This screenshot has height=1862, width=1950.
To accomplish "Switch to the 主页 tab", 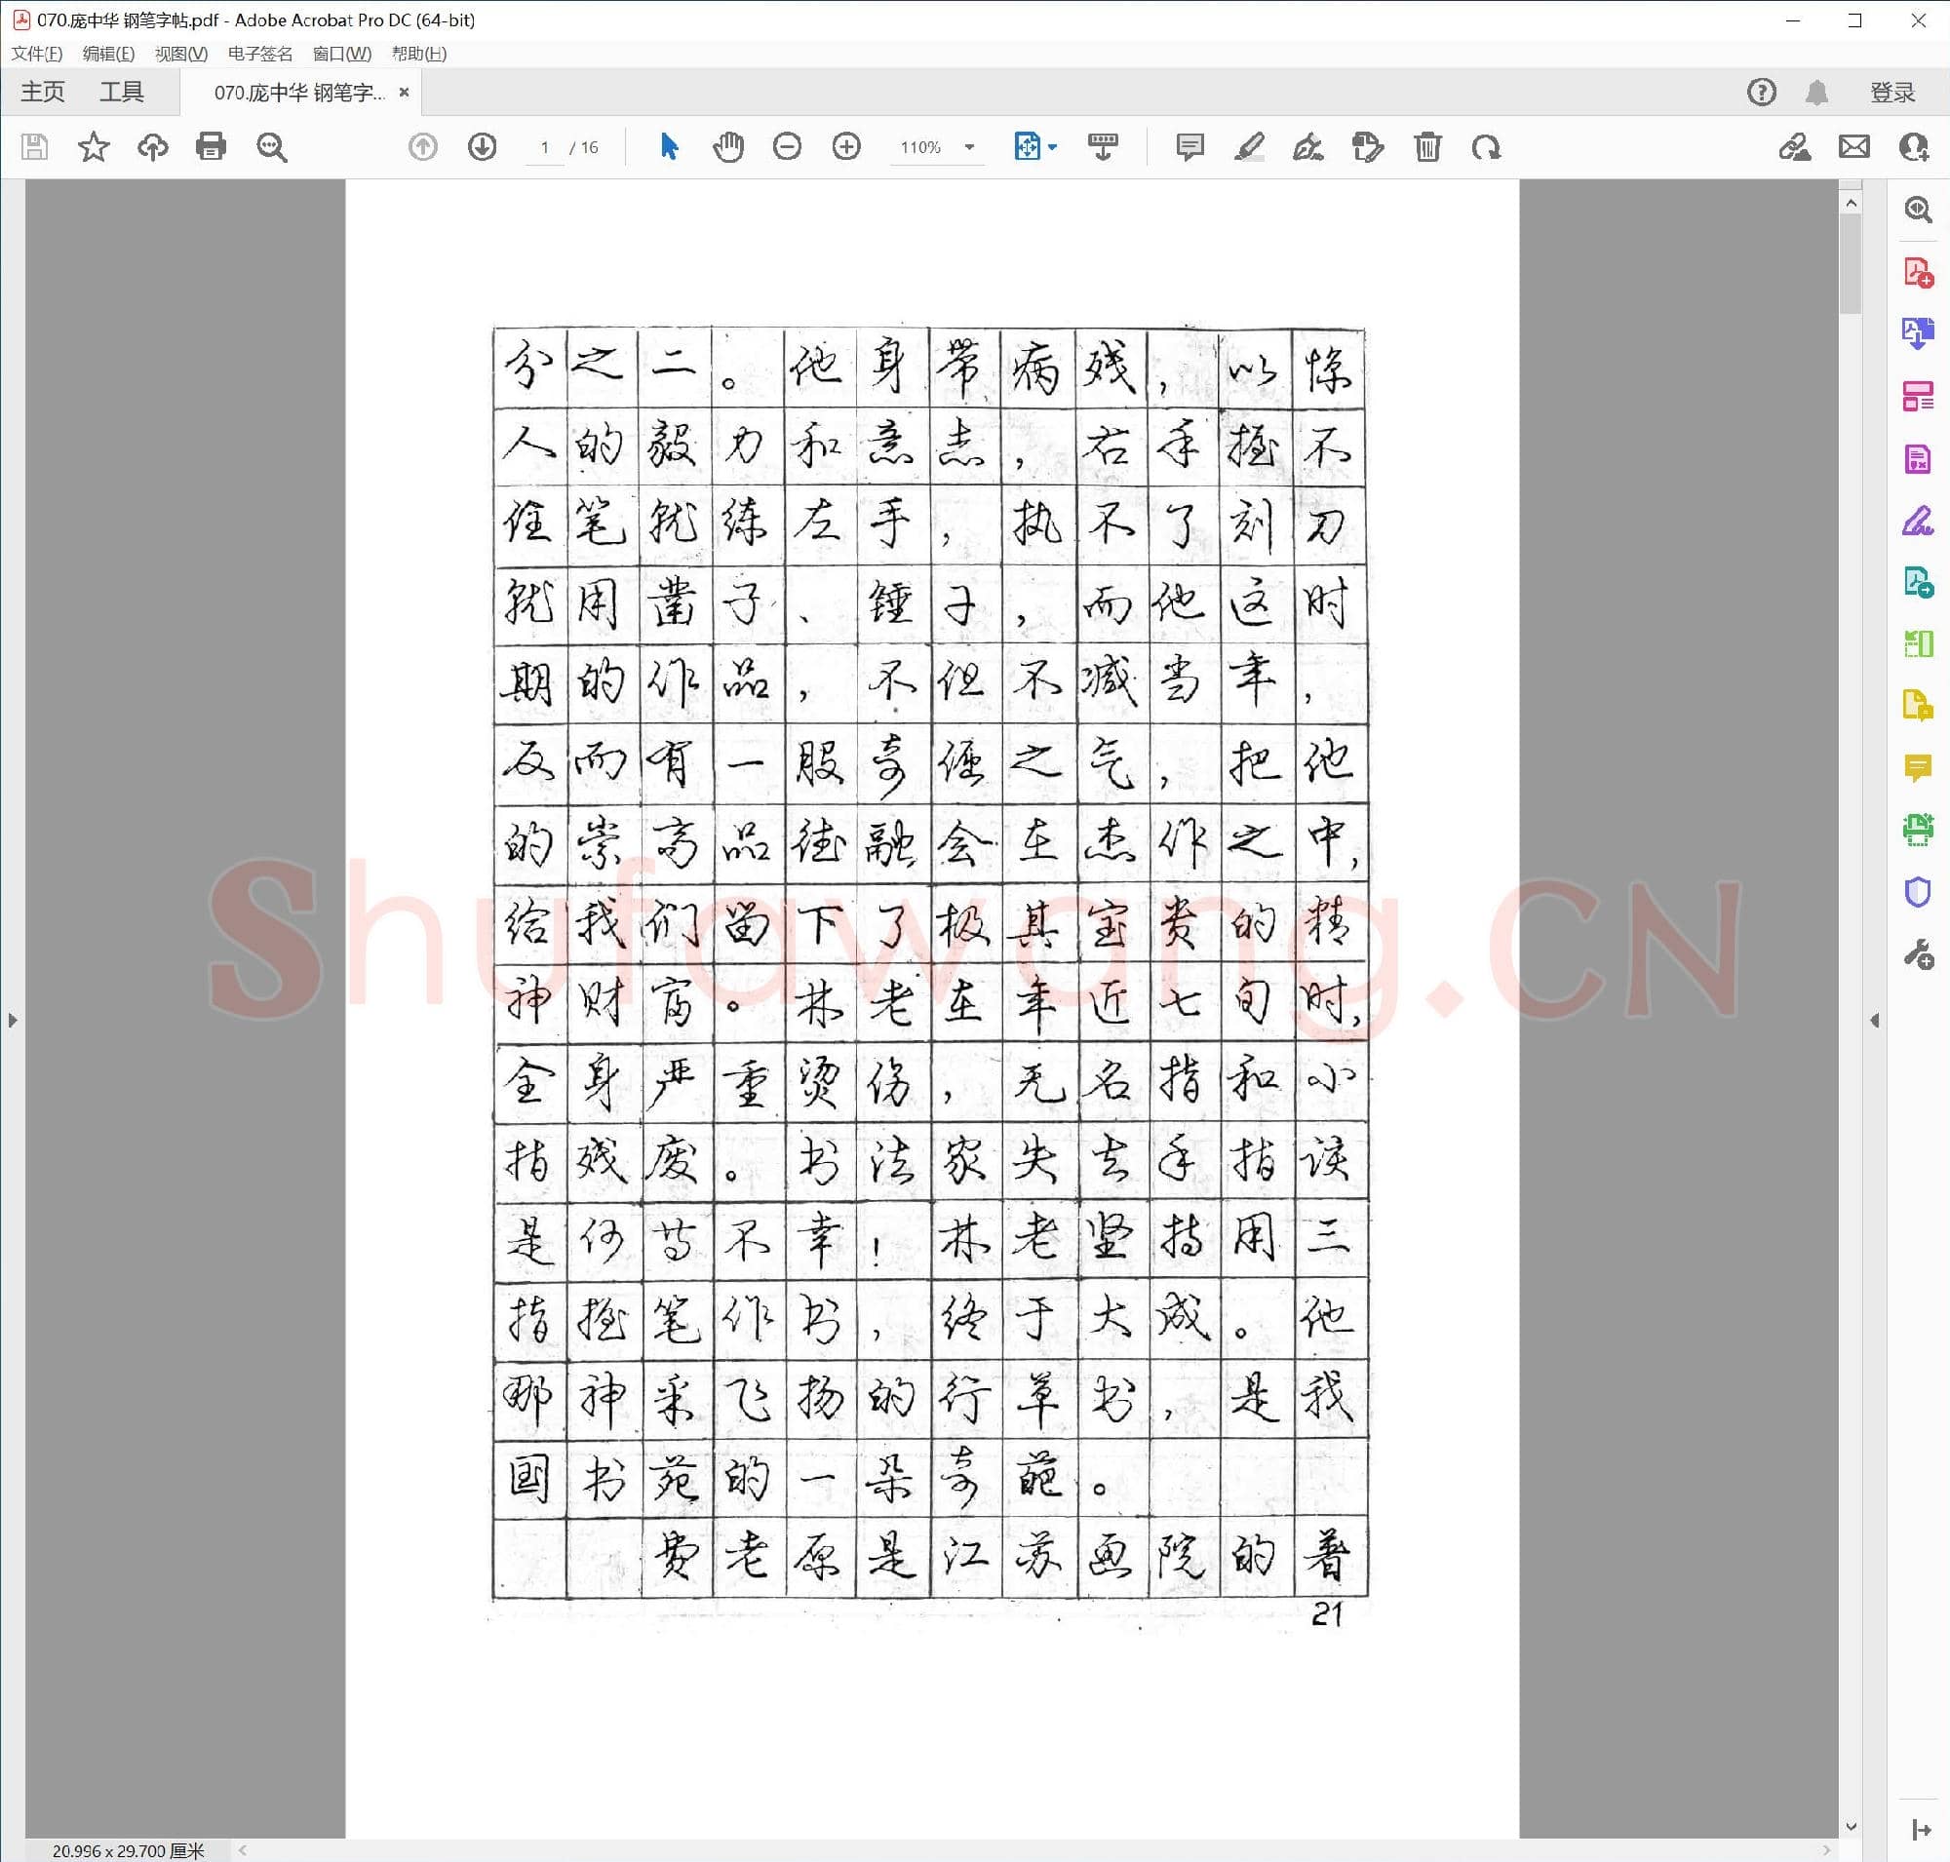I will tap(44, 92).
